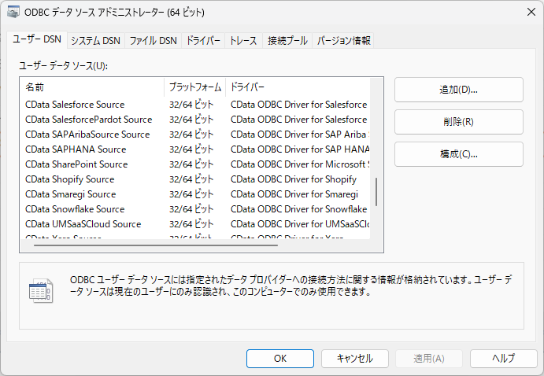Click the CData ODBC Driver for UMSaaSCloud cell
The width and height of the screenshot is (544, 376).
[x=300, y=224]
